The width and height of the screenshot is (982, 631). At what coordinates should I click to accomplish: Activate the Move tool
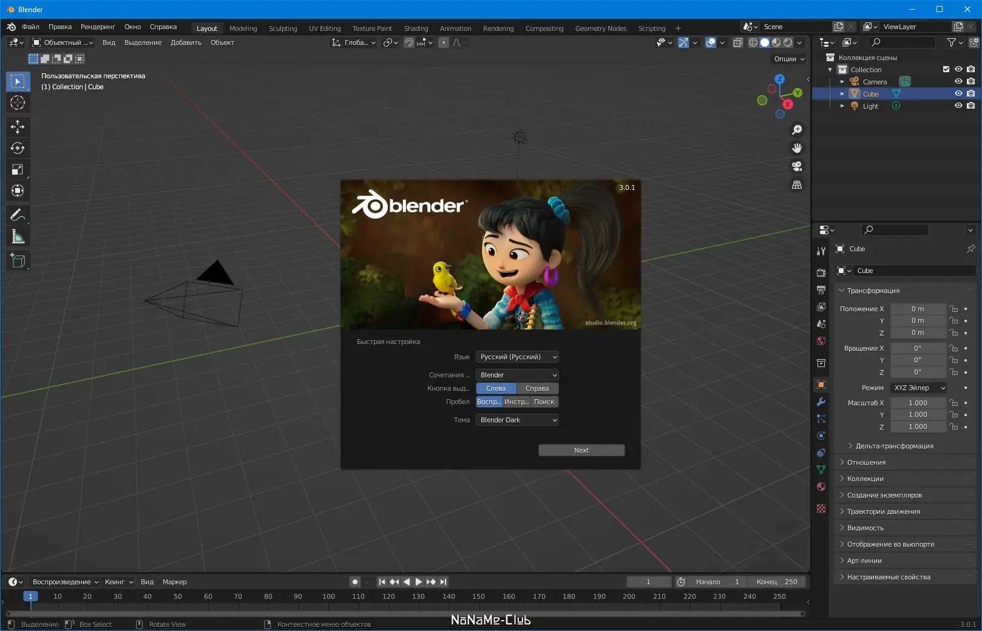point(18,127)
